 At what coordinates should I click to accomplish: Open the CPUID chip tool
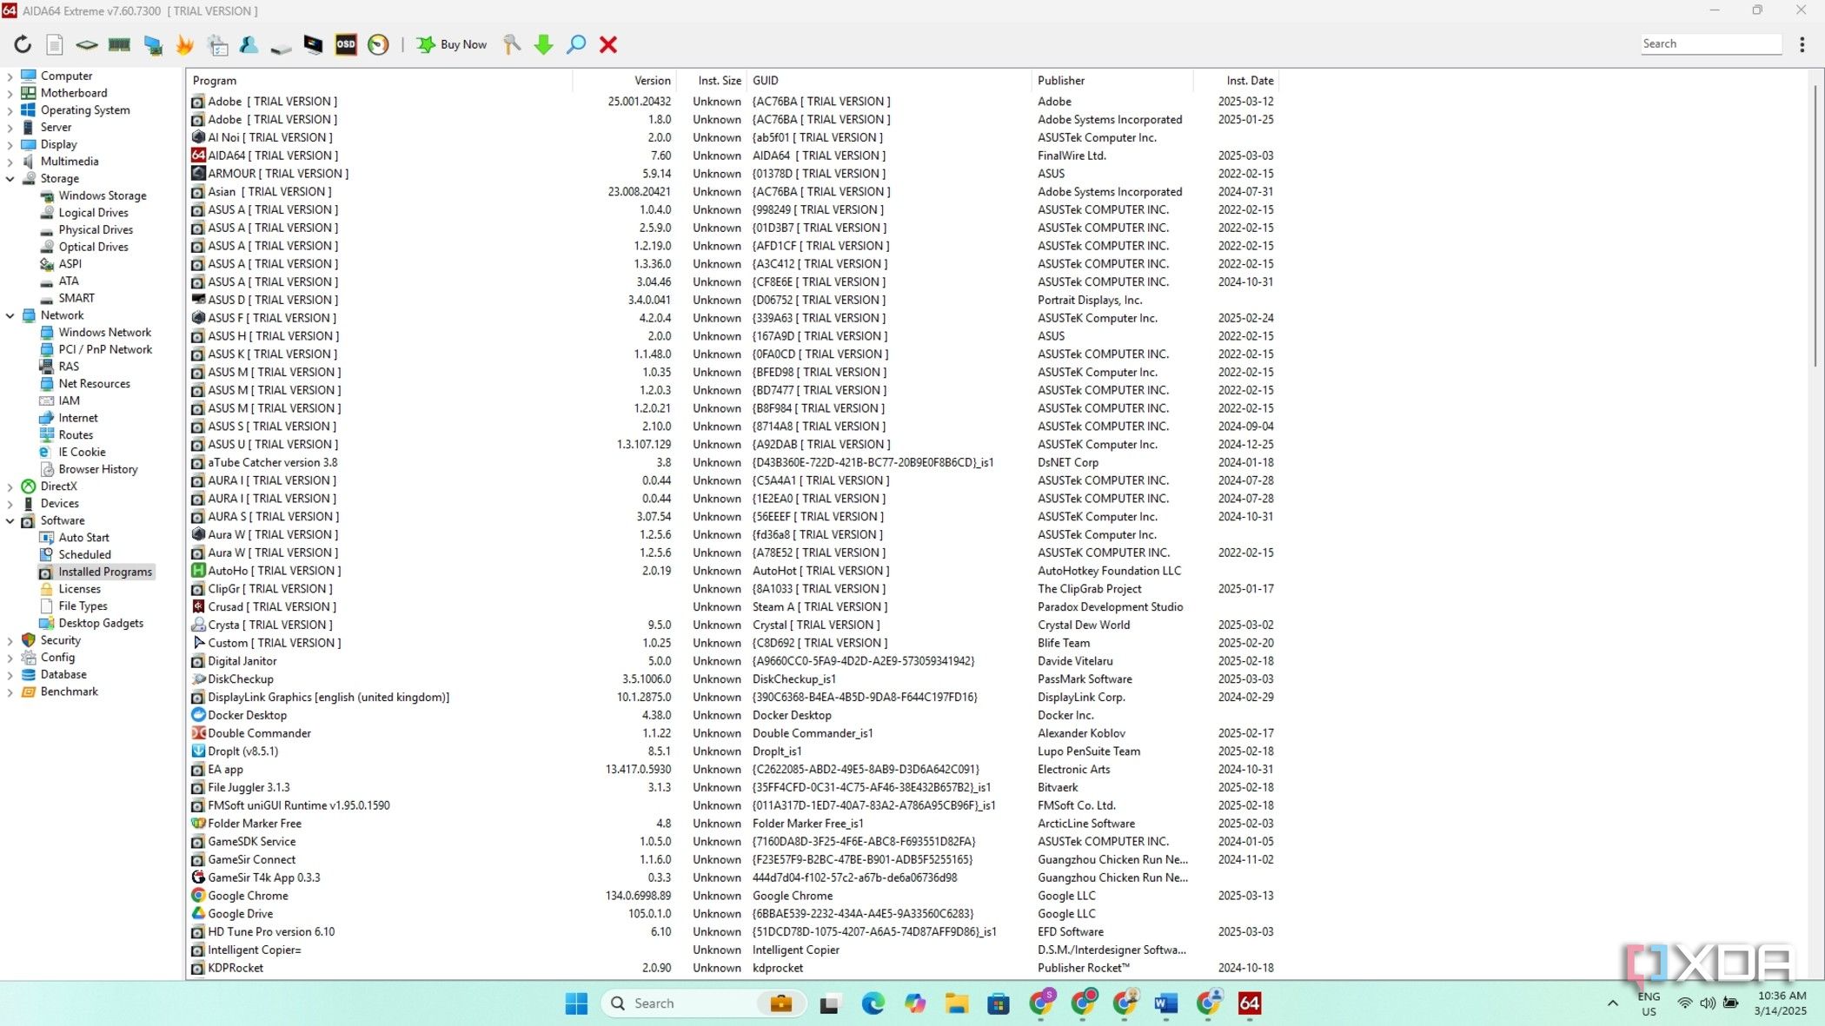coord(87,44)
